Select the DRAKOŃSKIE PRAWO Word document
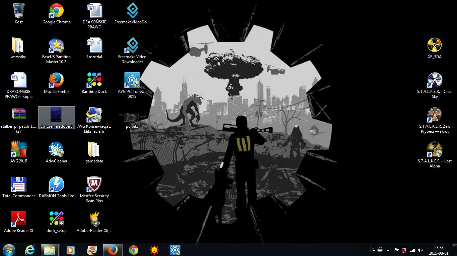 point(94,16)
